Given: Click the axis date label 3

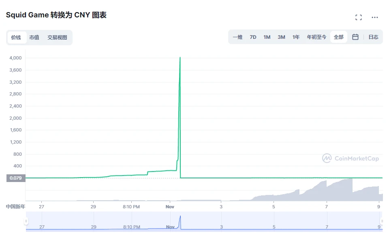Looking at the screenshot, I should coord(221,207).
